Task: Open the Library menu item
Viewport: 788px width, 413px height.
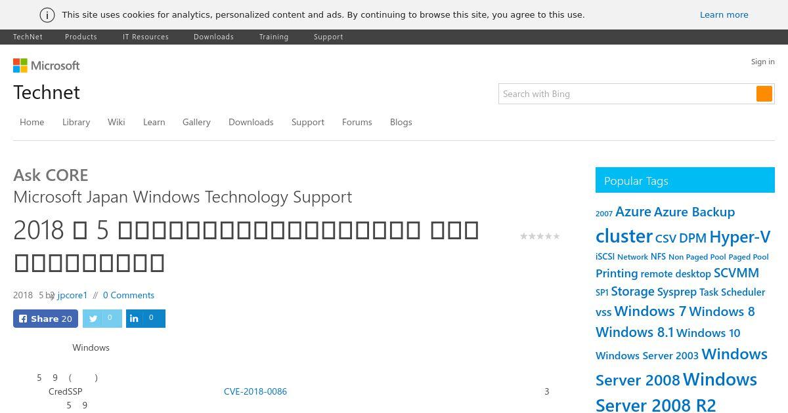Action: coord(76,122)
